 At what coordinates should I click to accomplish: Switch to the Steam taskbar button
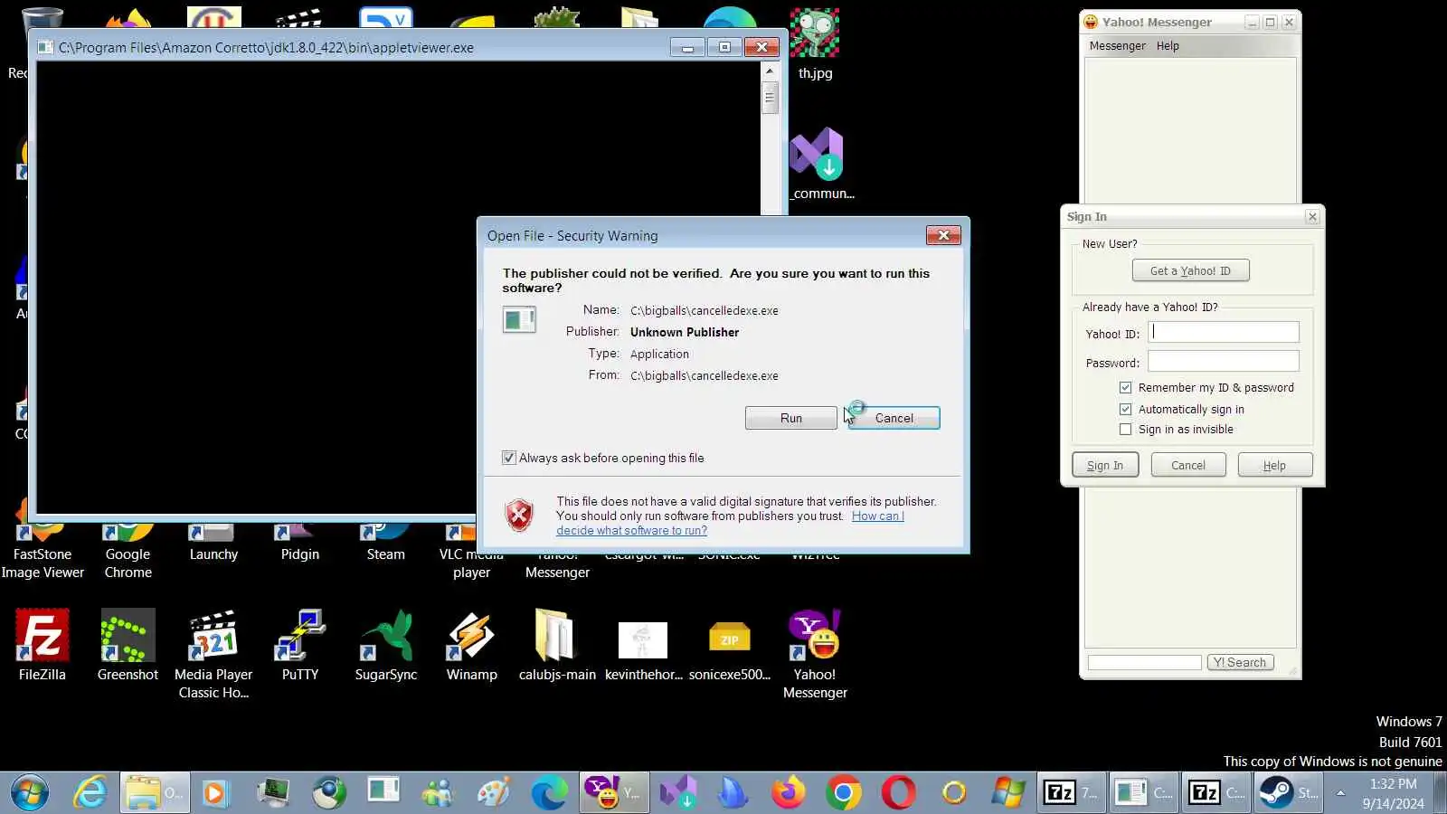pos(1288,793)
